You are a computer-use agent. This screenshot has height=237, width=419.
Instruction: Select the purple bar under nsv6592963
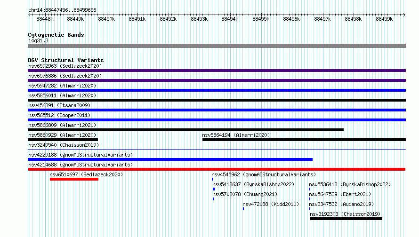(217, 71)
